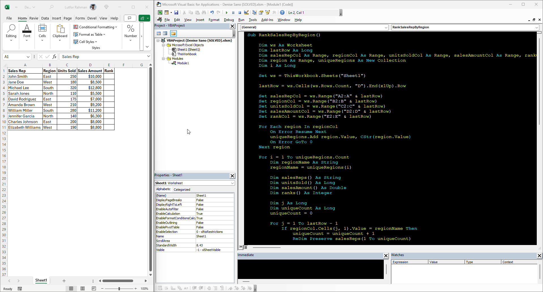
Task: Click the Save icon in VBA toolbar
Action: [x=176, y=12]
